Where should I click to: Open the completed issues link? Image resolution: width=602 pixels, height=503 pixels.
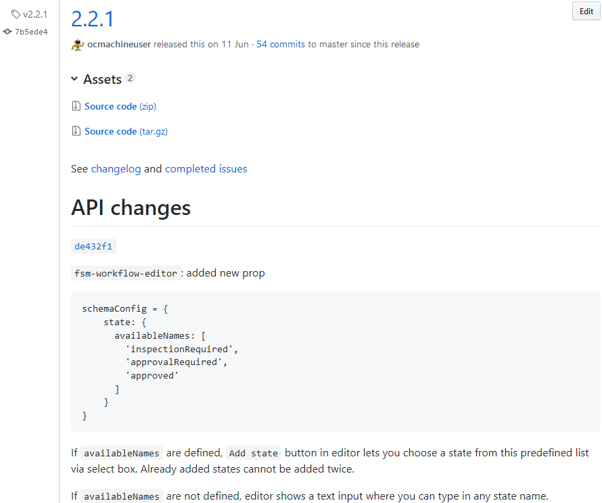206,169
